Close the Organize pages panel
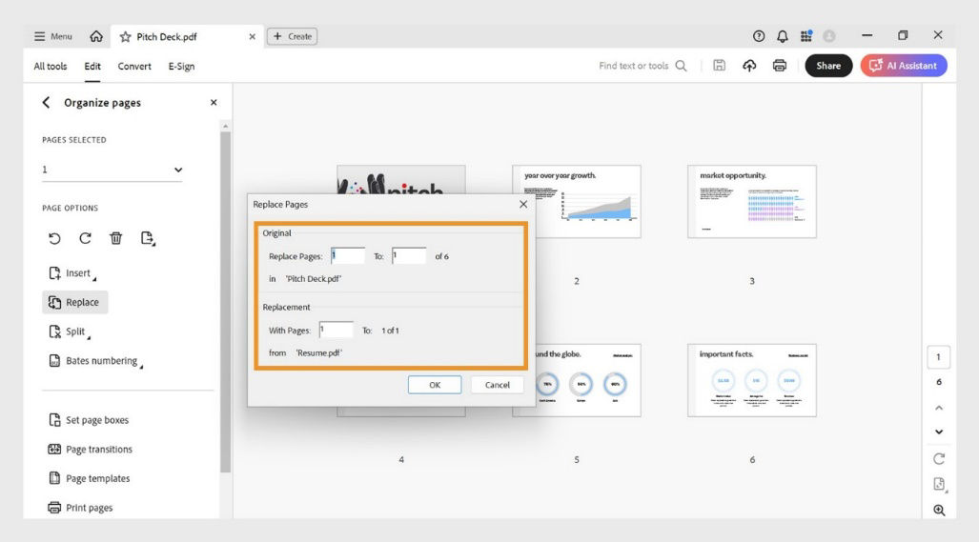The image size is (979, 542). [x=214, y=102]
